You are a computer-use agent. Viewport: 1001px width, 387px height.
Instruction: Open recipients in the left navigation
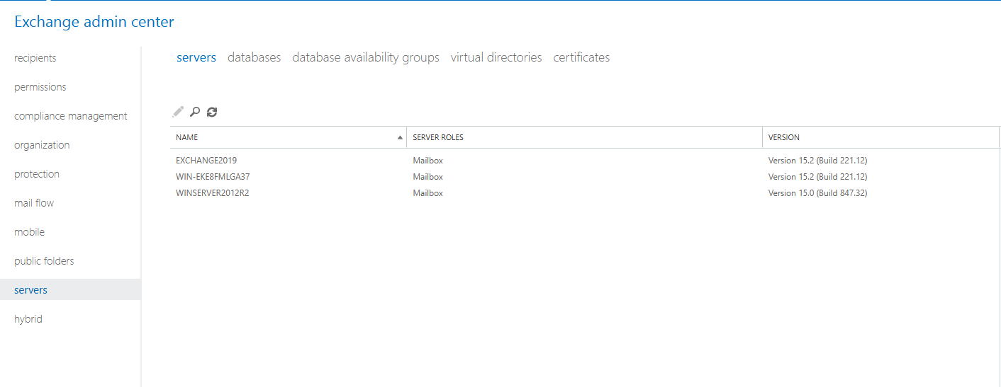[35, 58]
